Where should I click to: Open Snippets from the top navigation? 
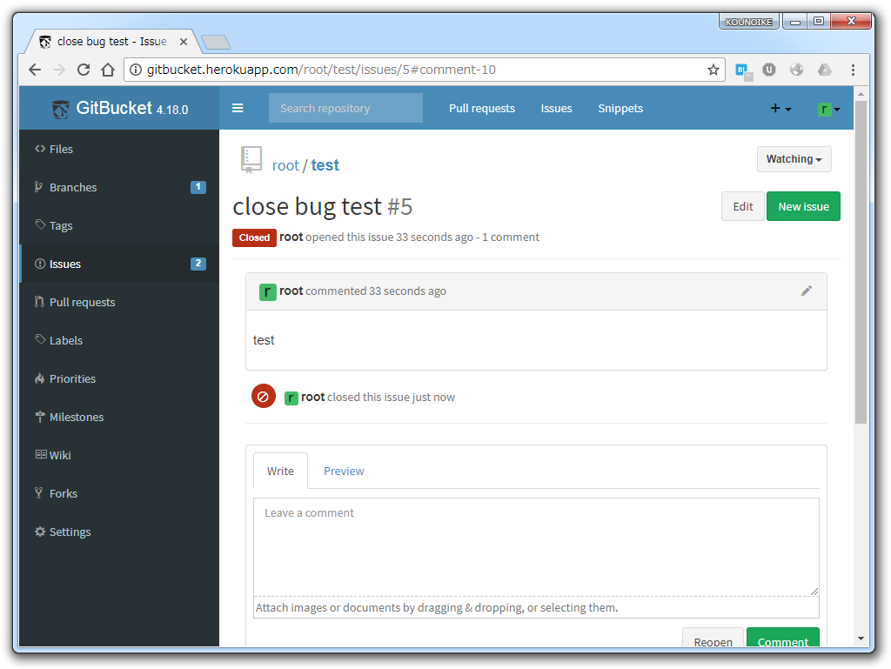coord(620,108)
